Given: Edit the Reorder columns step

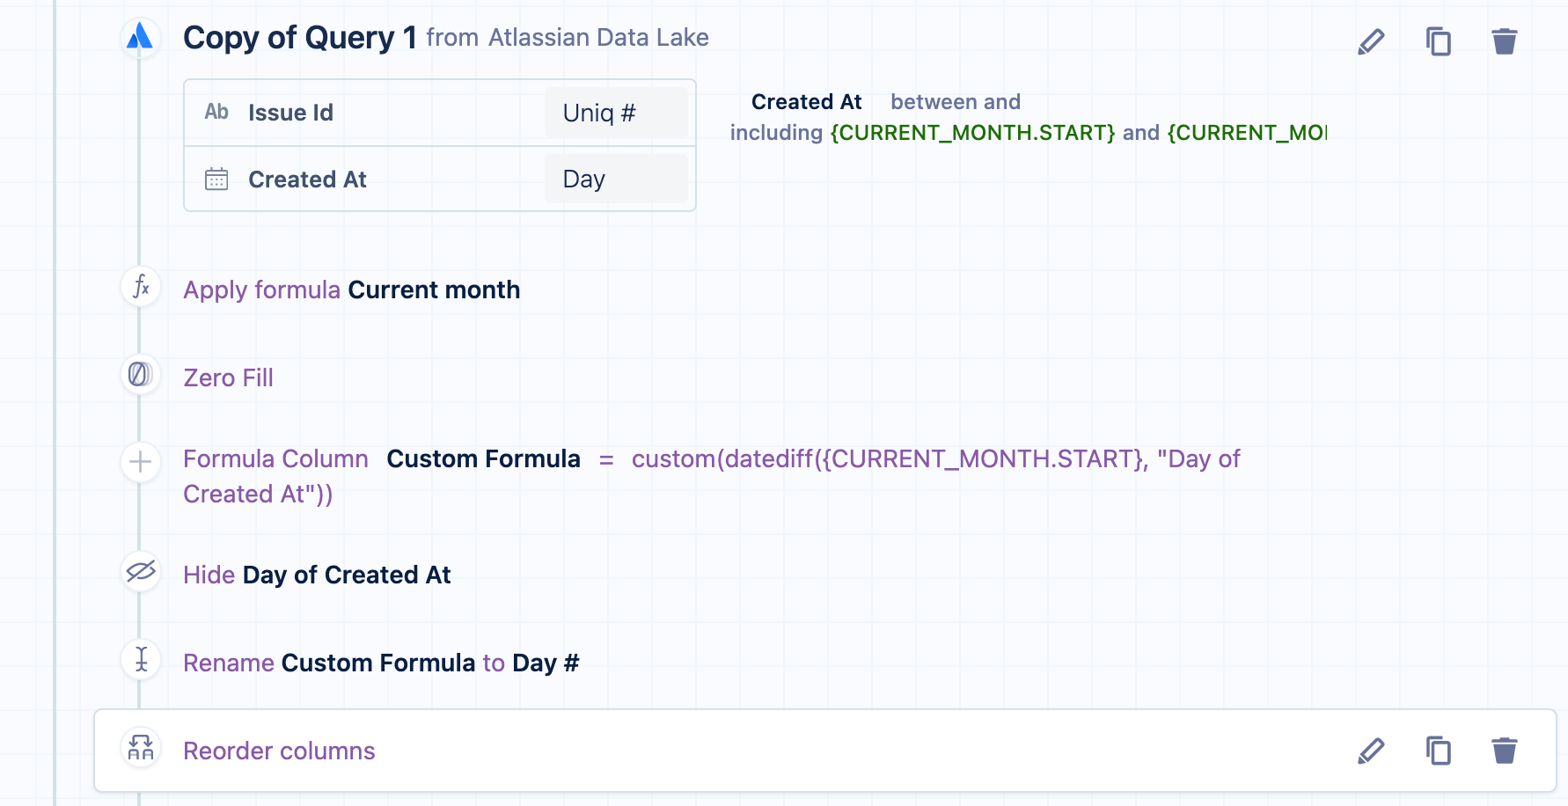Looking at the screenshot, I should (1371, 751).
